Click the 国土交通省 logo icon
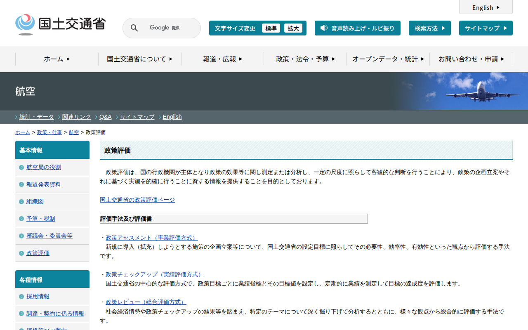The height and width of the screenshot is (330, 528). 25,24
